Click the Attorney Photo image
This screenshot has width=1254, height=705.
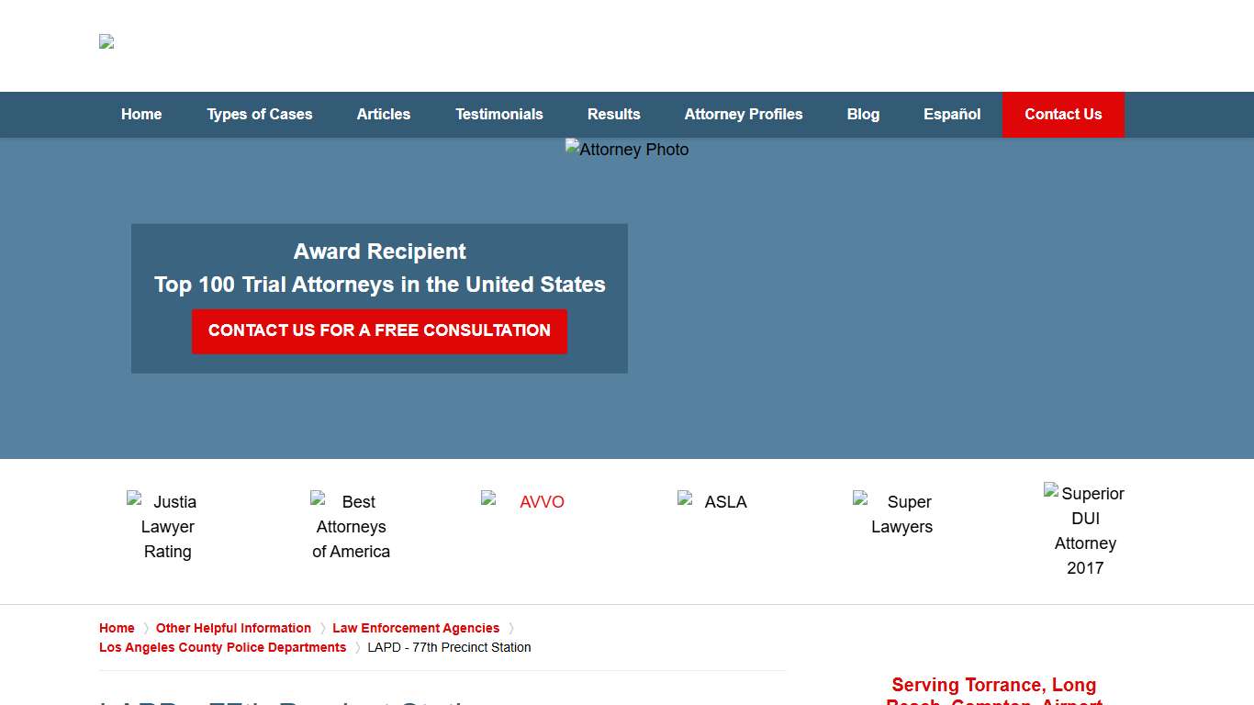tap(627, 150)
